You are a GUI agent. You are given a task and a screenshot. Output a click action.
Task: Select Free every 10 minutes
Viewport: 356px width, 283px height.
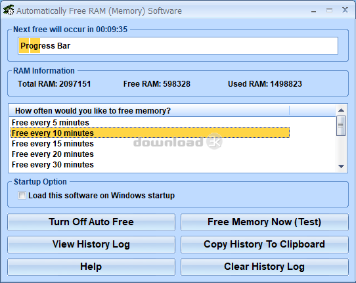click(x=150, y=133)
